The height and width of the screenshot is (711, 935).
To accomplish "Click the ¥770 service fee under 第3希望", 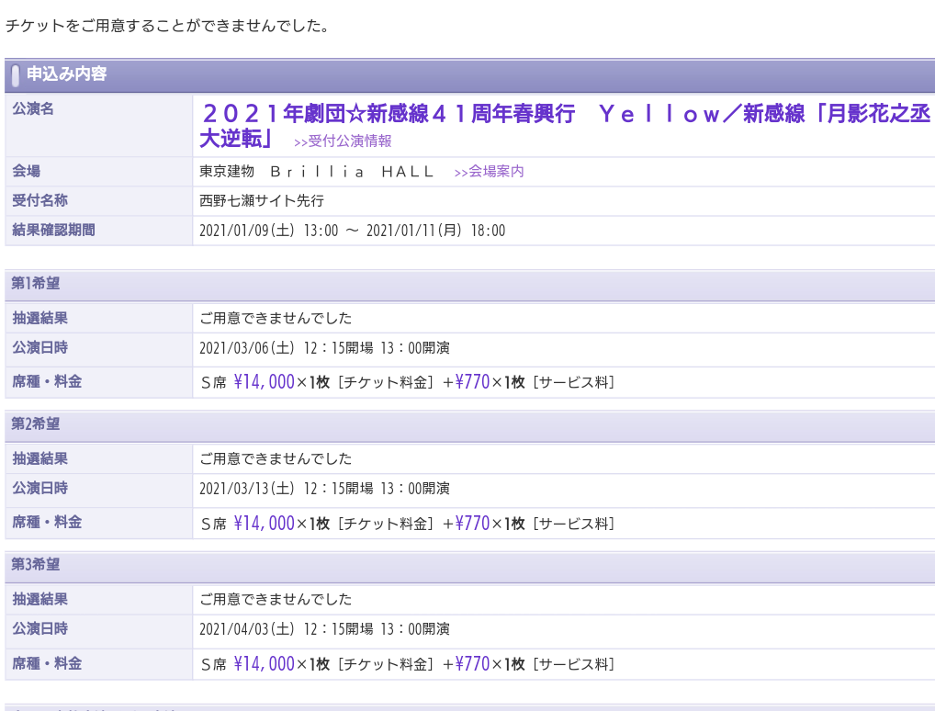I will coord(472,664).
